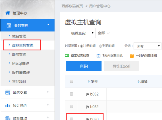The image size is (162, 120).
Task: Click the 7天内到期主机 calendar icon
Action: click(98, 56)
